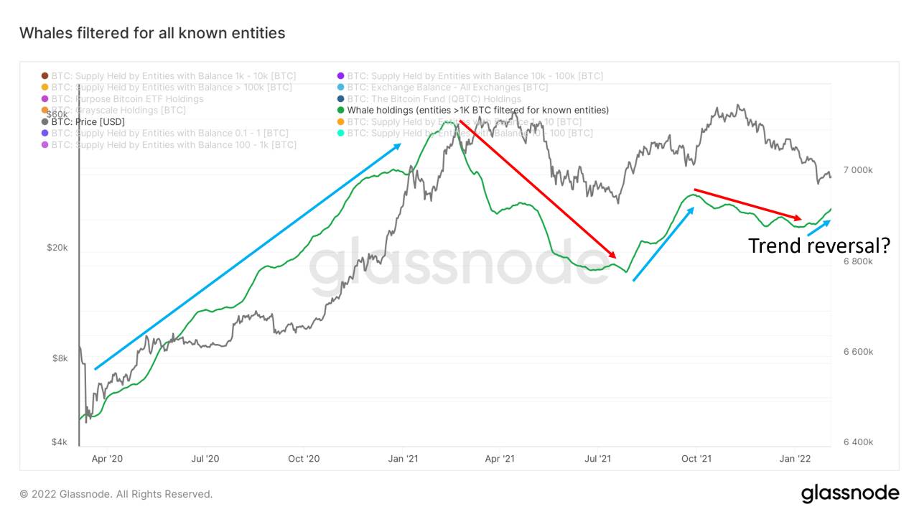The image size is (919, 517).
Task: Click the orange Grayscale Holdings legend dot
Action: pos(45,111)
